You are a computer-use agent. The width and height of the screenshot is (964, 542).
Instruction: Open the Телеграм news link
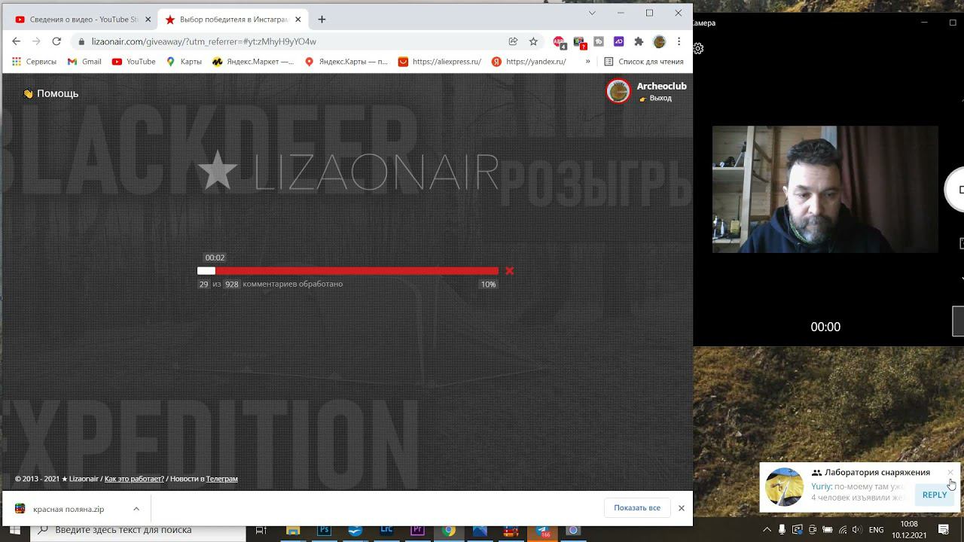(222, 479)
